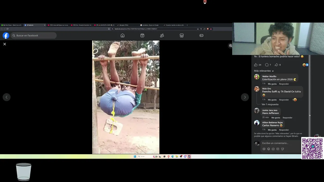This screenshot has height=182, width=324.
Task: Click the share arrow icon showing 8
Action: point(276,65)
